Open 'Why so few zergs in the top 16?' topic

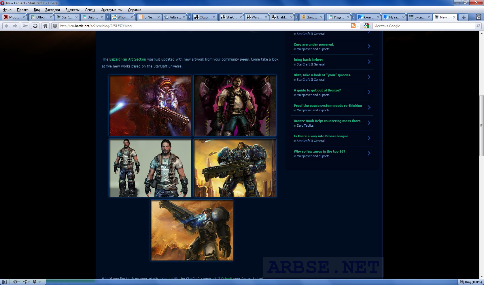pyautogui.click(x=319, y=151)
